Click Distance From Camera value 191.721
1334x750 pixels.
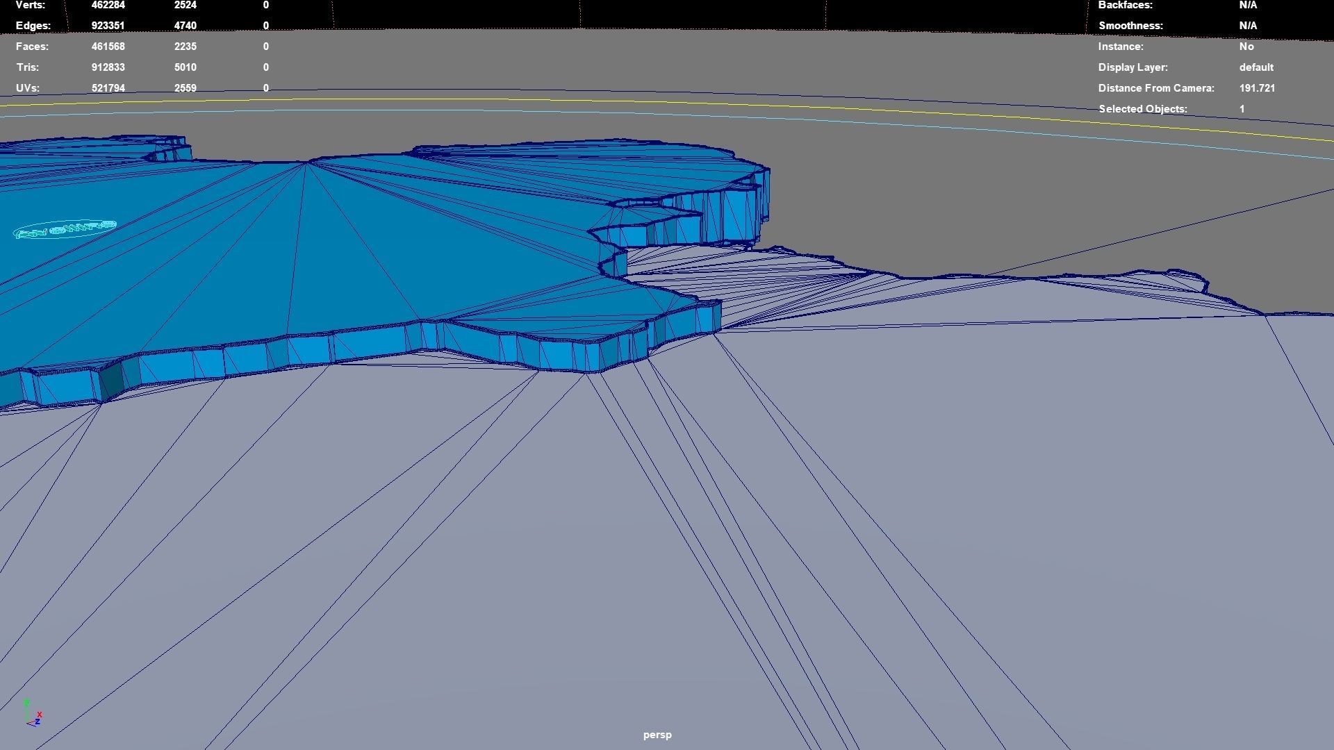point(1257,88)
